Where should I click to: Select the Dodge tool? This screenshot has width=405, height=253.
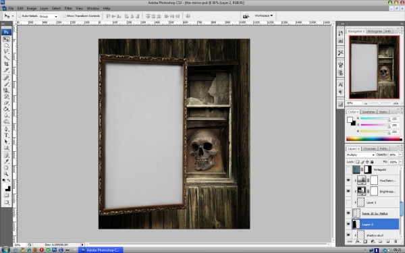6,121
